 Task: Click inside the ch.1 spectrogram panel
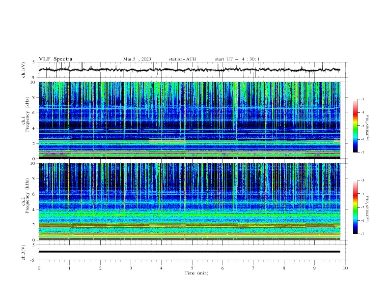(x=189, y=120)
